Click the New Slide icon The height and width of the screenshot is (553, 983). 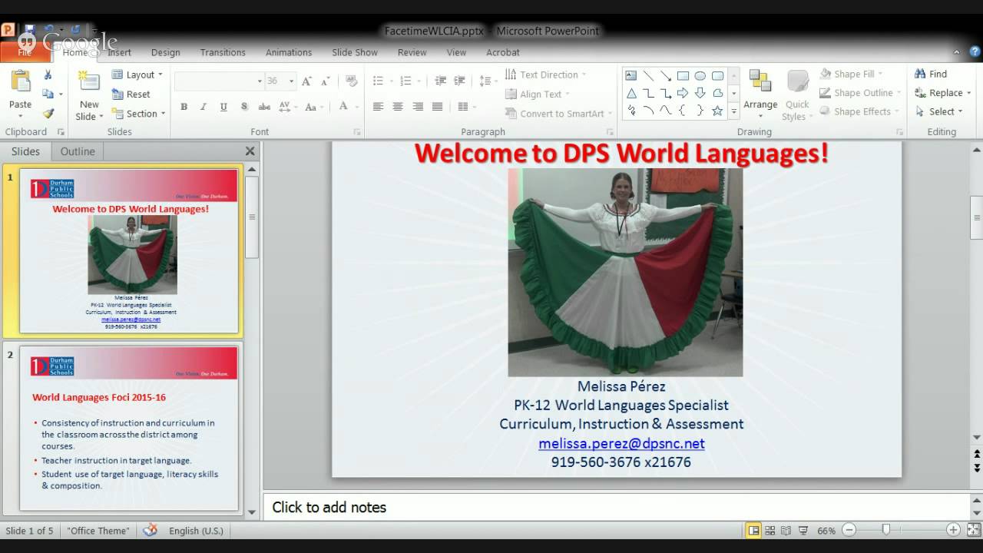pyautogui.click(x=89, y=82)
